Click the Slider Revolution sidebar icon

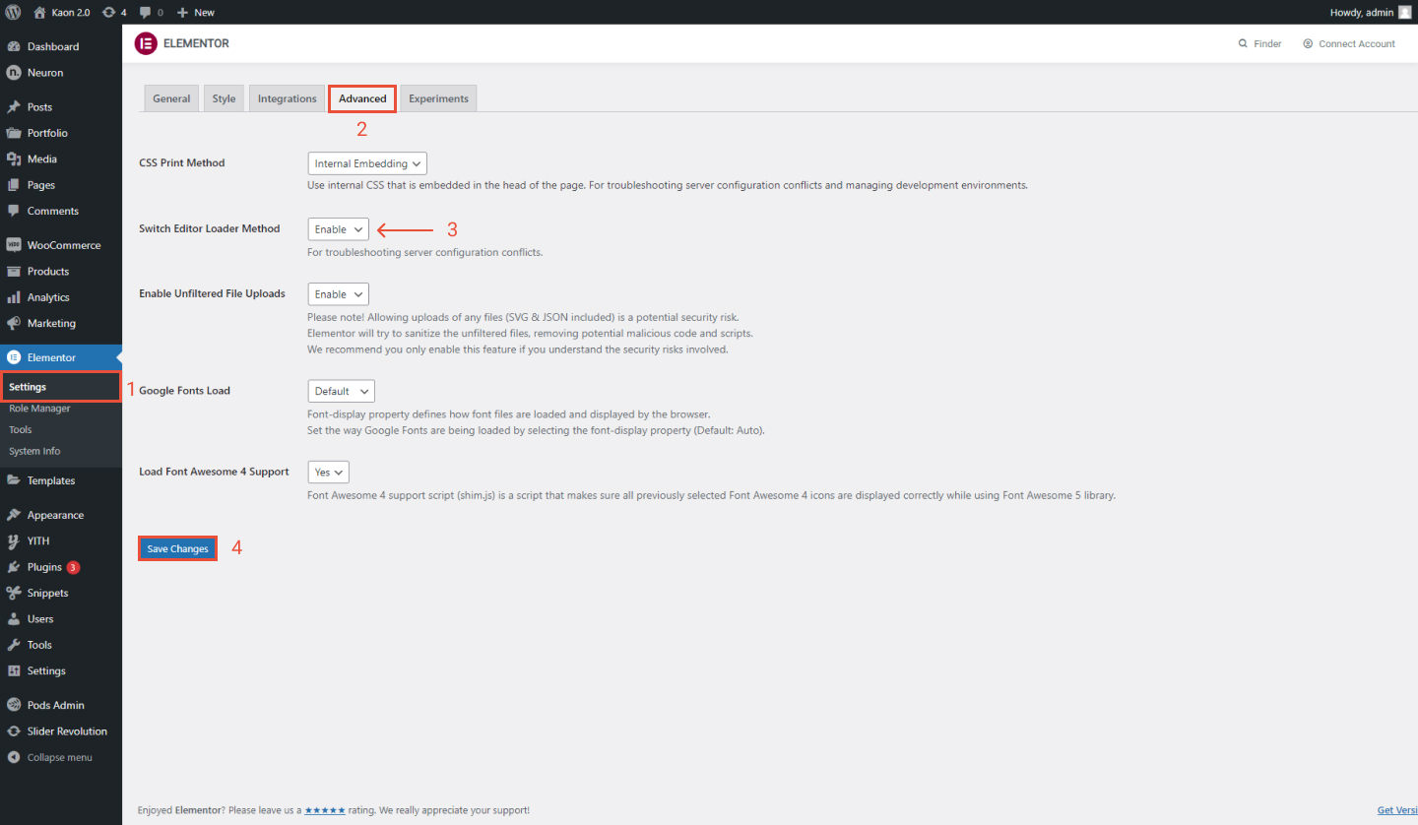[14, 731]
